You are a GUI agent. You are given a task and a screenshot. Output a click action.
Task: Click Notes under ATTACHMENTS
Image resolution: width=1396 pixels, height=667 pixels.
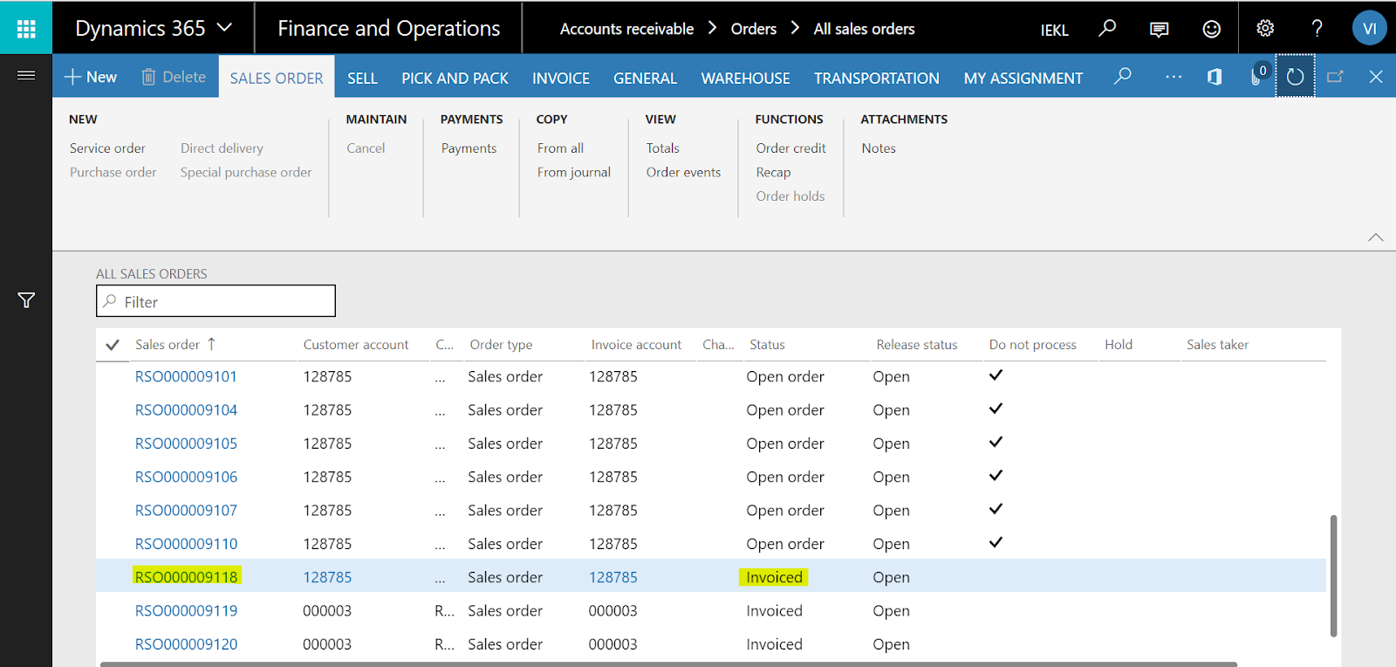click(879, 148)
